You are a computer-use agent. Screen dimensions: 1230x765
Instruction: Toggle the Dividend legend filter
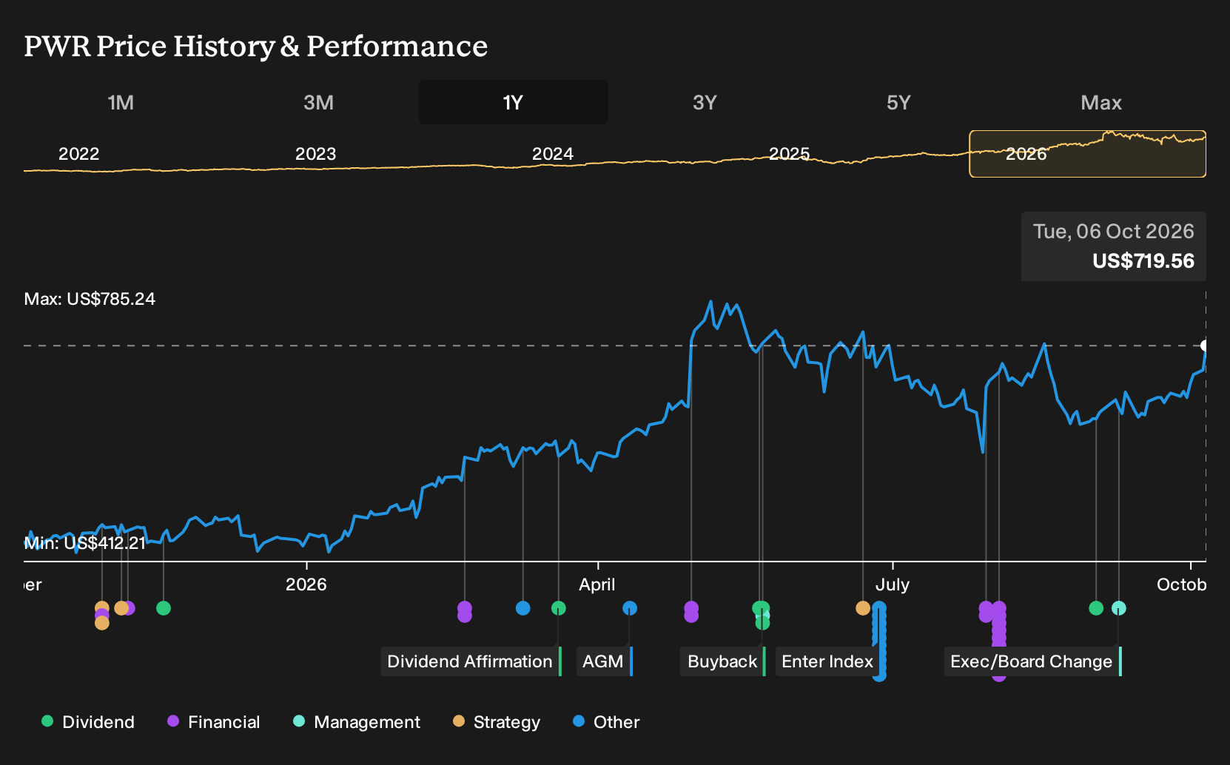(x=88, y=722)
